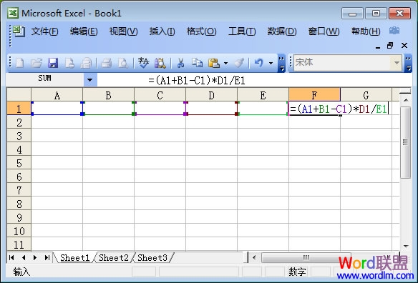
Task: Click the Copy icon
Action: coord(197,63)
